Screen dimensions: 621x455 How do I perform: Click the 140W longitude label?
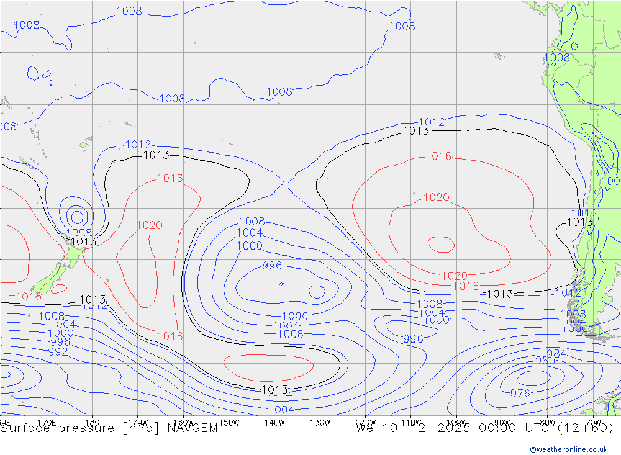pyautogui.click(x=274, y=423)
